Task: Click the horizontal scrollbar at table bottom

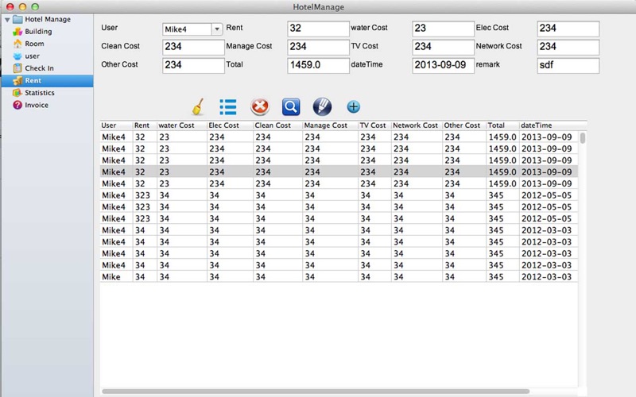Action: (x=315, y=391)
